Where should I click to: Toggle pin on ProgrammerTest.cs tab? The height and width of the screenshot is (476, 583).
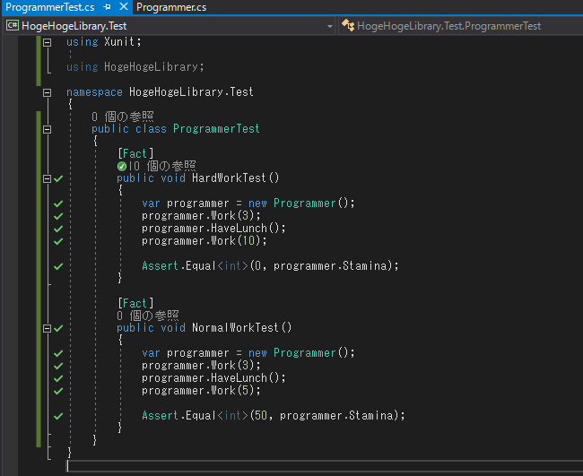[108, 7]
